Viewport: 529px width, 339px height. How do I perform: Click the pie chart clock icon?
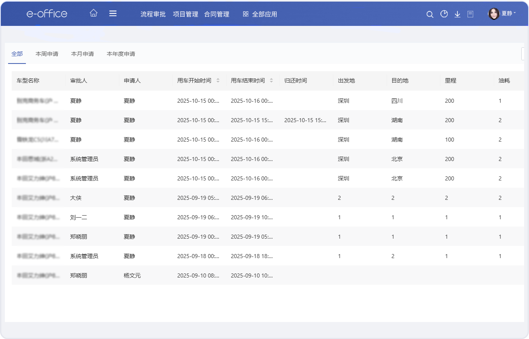[444, 14]
